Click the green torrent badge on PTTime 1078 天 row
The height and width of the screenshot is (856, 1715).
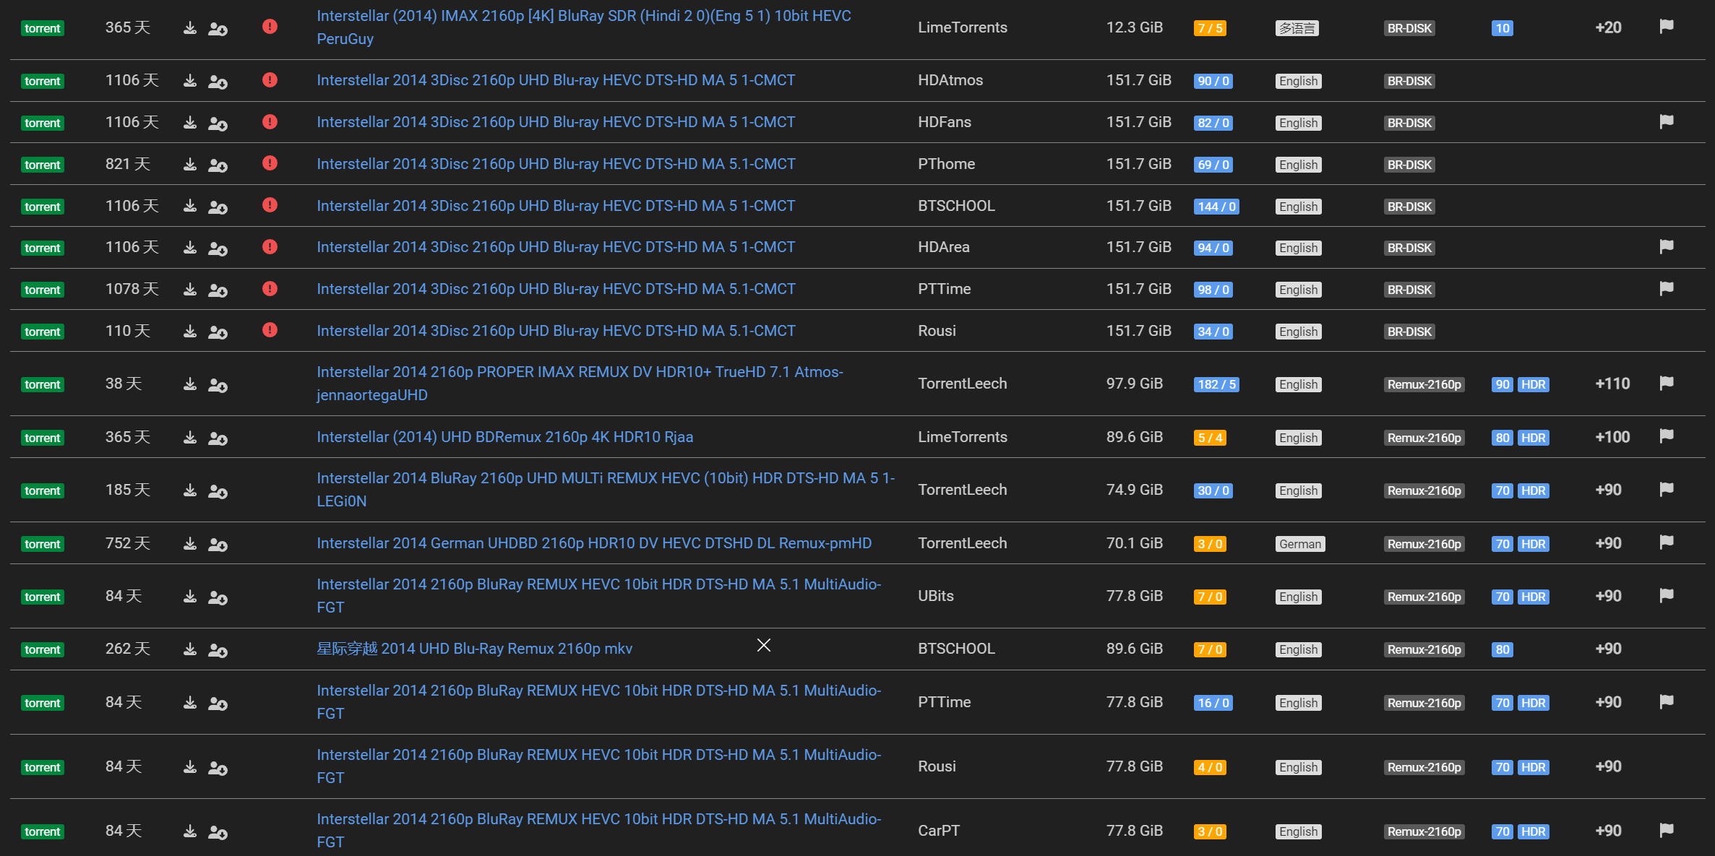(43, 290)
